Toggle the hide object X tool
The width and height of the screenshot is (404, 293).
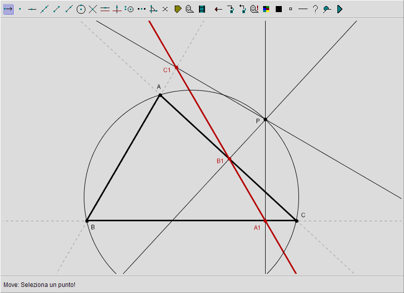(165, 9)
